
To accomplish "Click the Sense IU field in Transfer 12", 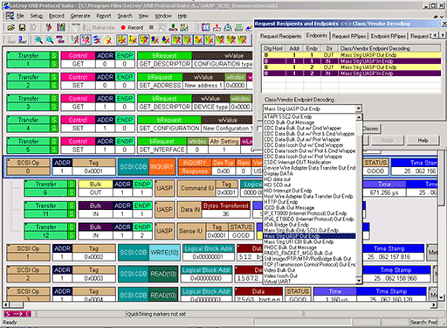I will 190,231.
